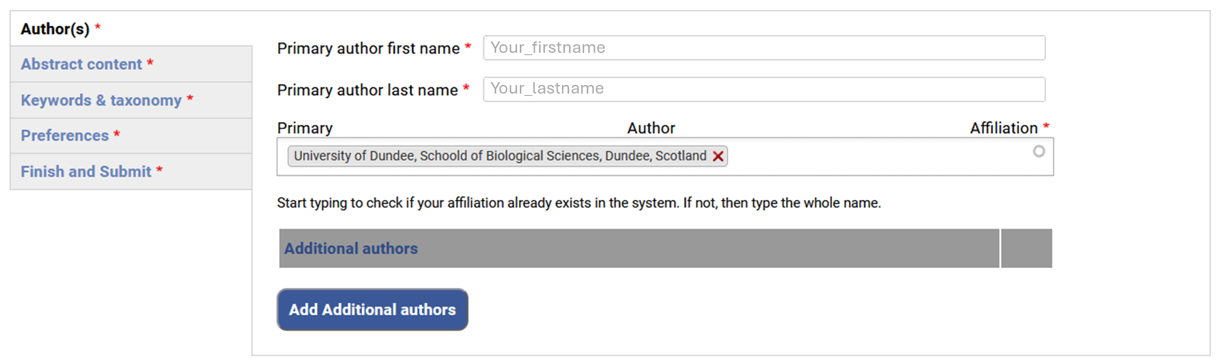Click the "Primary author first name" label
This screenshot has width=1226, height=360.
(368, 49)
